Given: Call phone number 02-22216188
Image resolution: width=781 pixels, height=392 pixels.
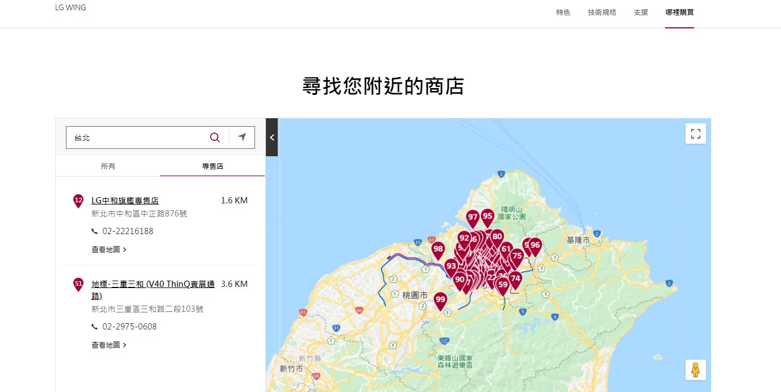Looking at the screenshot, I should [128, 231].
